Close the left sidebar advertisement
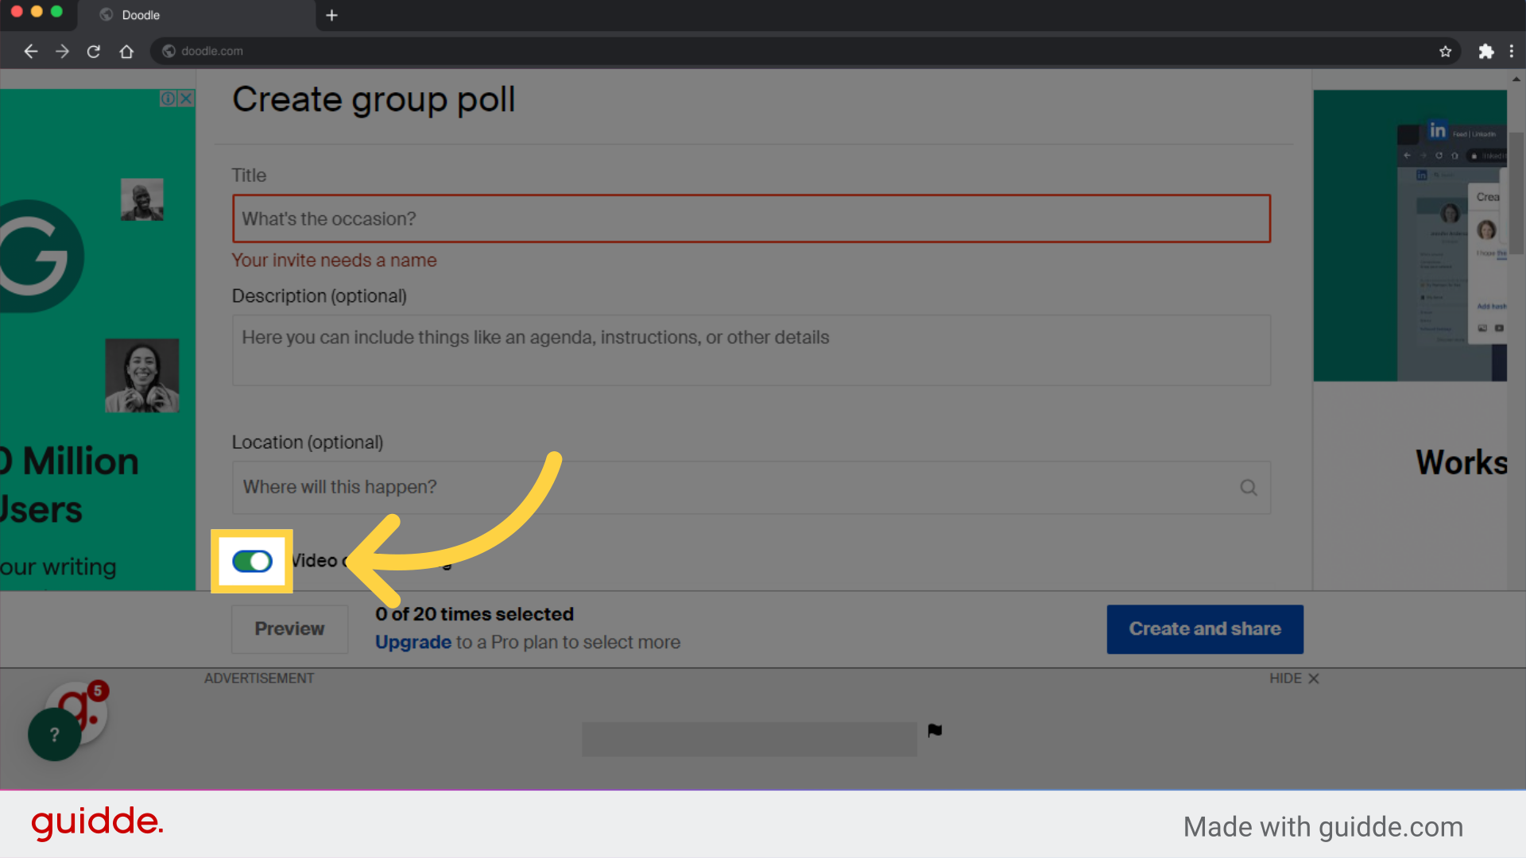The height and width of the screenshot is (858, 1526). (x=185, y=98)
